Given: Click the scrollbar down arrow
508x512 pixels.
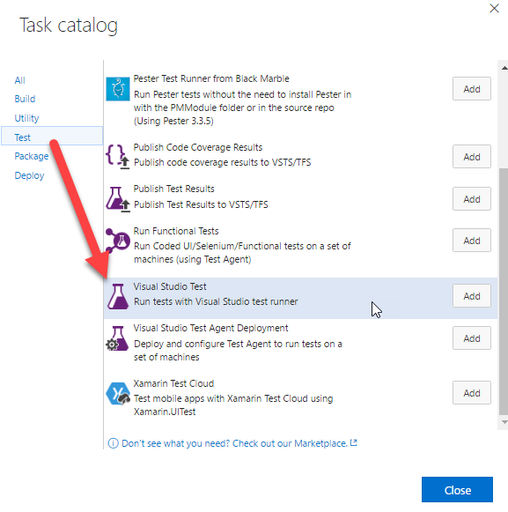Looking at the screenshot, I should 504,422.
